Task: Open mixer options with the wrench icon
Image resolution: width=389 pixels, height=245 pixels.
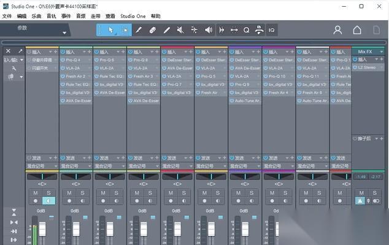Action: pos(14,69)
